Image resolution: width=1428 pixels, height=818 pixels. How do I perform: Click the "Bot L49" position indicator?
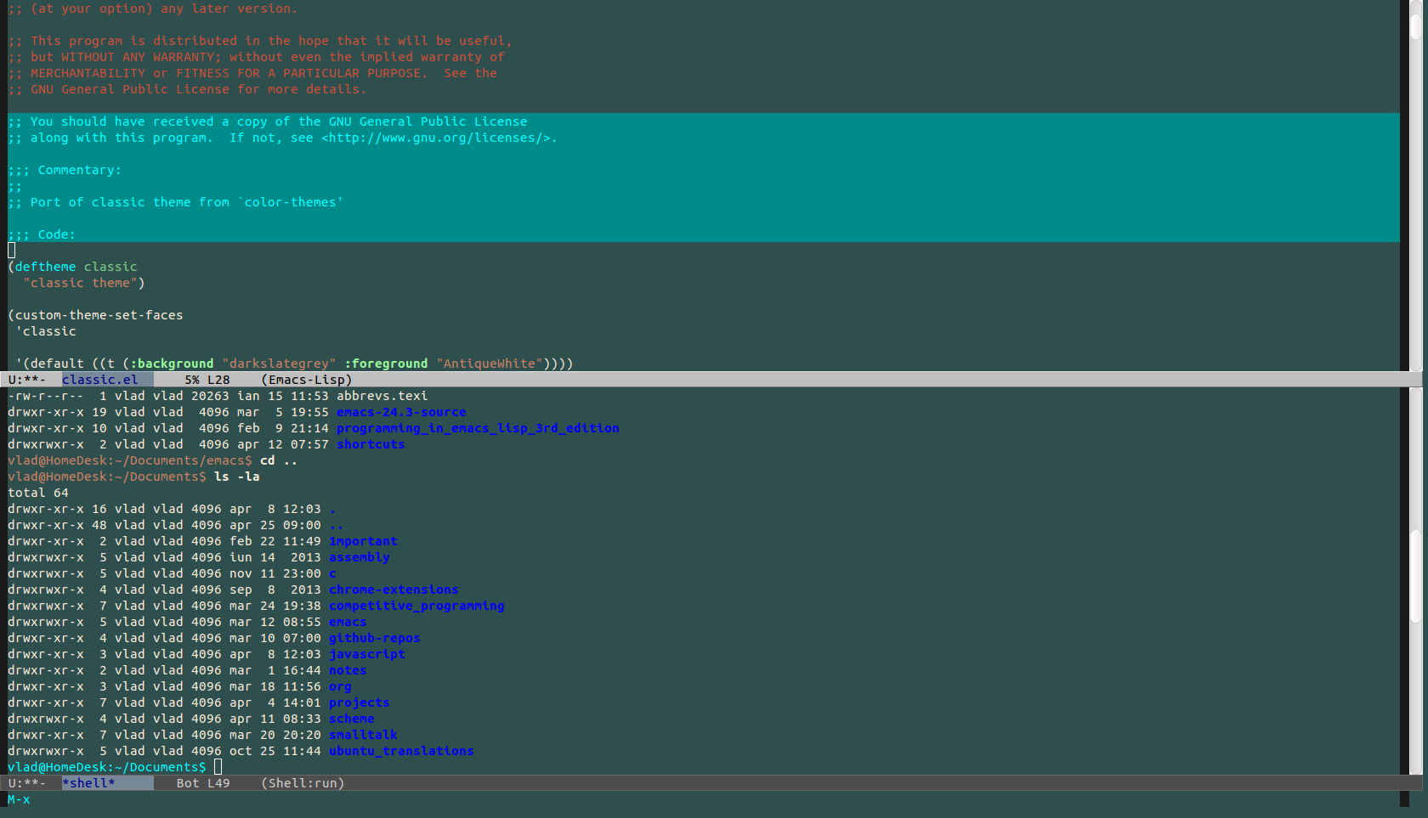tap(203, 783)
